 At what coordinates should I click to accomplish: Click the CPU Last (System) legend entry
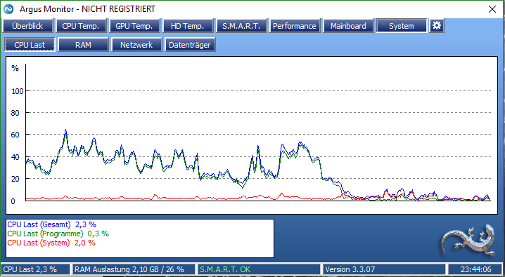pos(51,243)
